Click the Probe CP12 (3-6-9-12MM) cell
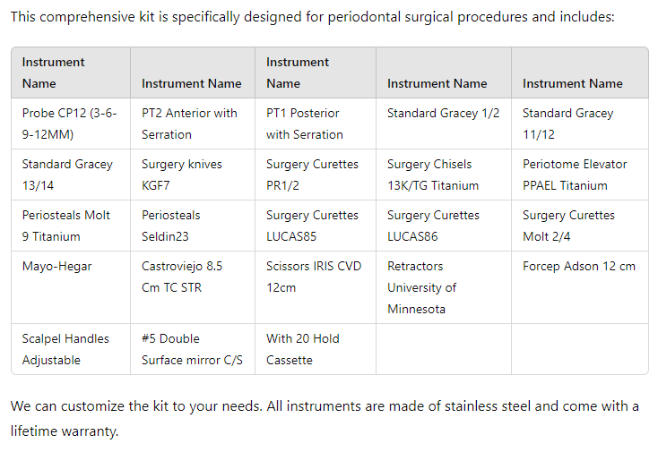Viewport: 658px width, 452px height. 70,124
